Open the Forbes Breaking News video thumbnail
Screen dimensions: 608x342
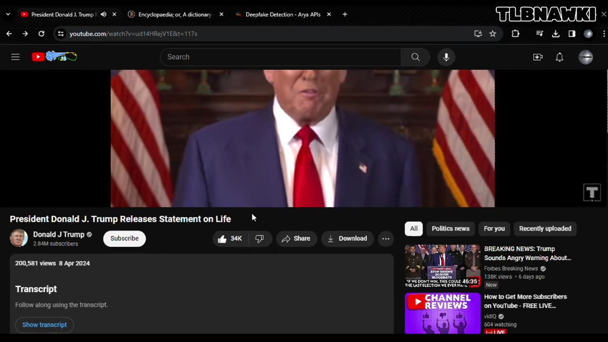[x=442, y=266]
